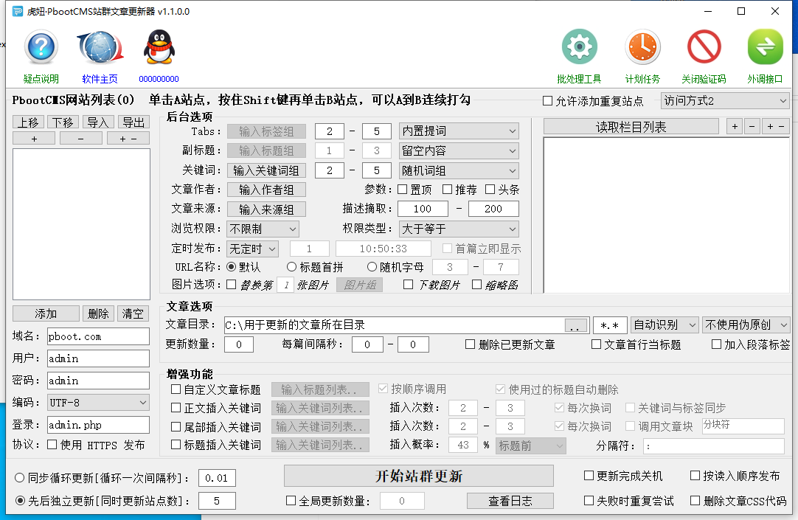Click plus button beside 读取栏目列表
Viewport: 798px width, 520px height.
click(735, 127)
